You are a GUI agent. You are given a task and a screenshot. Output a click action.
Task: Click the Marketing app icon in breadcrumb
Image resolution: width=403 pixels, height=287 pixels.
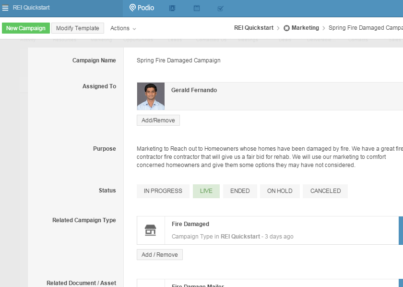pyautogui.click(x=287, y=28)
